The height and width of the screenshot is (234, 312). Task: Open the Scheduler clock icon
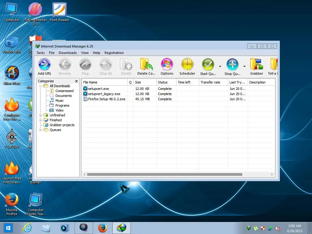tap(187, 67)
